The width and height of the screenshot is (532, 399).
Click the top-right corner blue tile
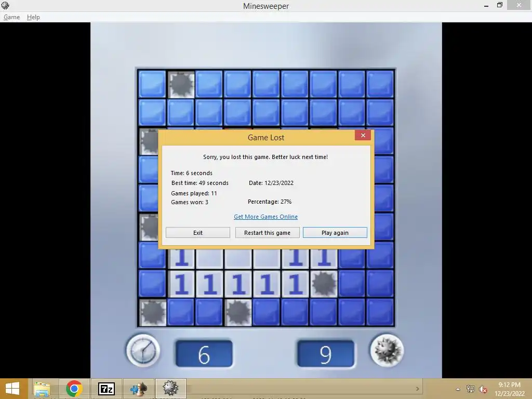(x=381, y=84)
